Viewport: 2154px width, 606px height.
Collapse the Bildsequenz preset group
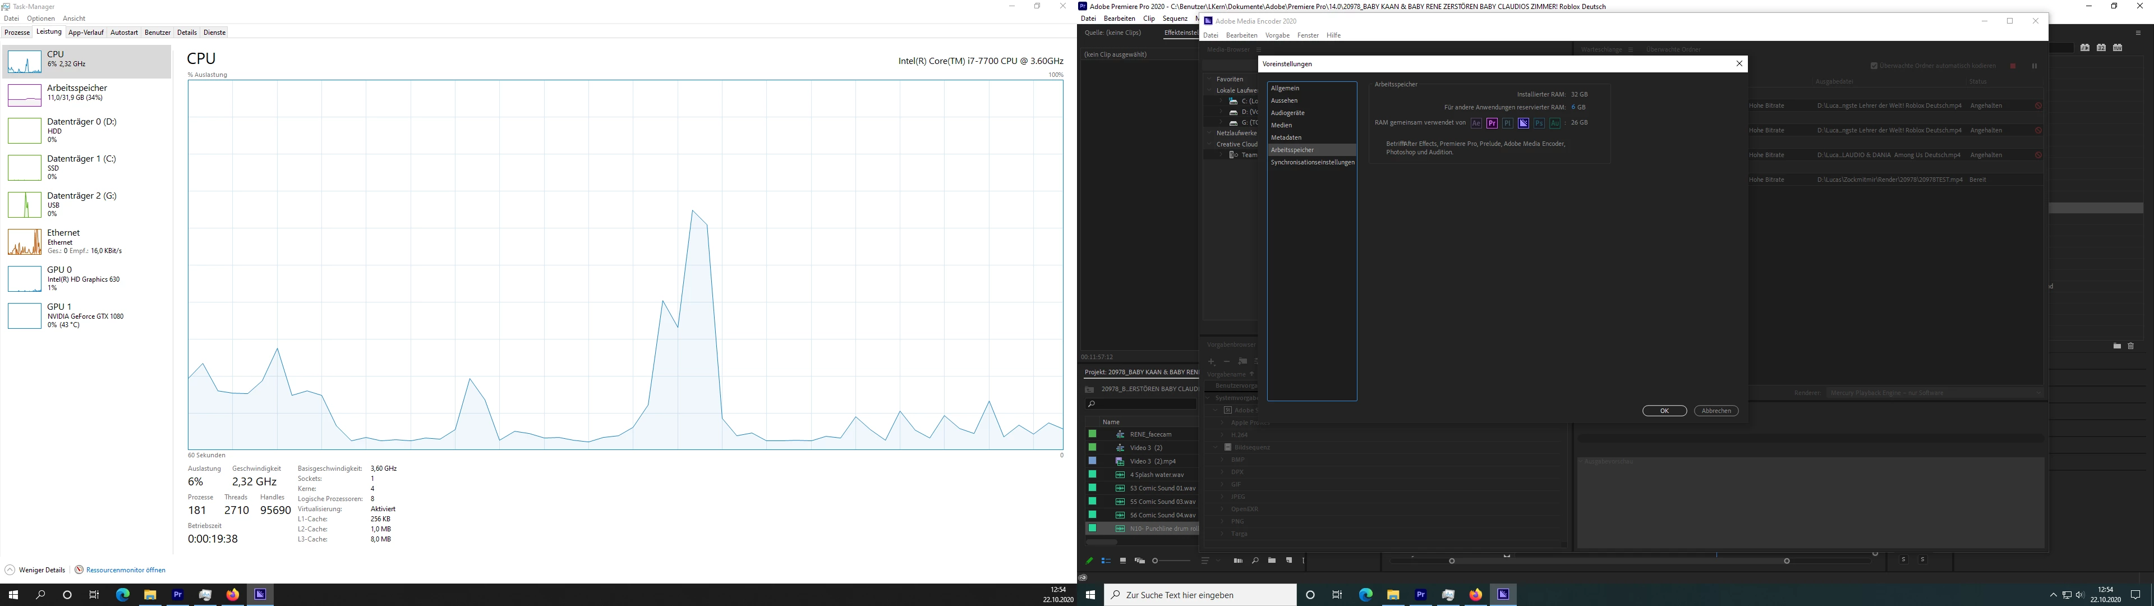click(x=1216, y=447)
